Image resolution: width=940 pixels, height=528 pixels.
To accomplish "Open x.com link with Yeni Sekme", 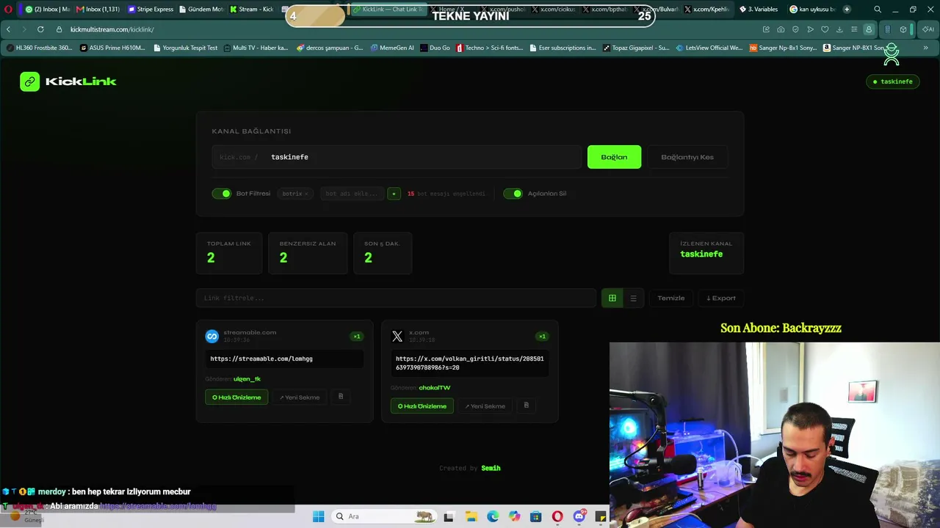I will tap(485, 406).
